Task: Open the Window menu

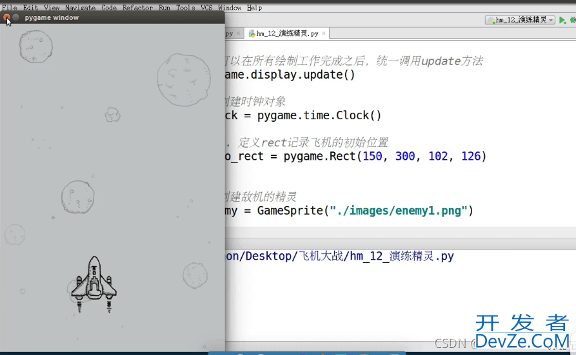Action: [x=230, y=7]
